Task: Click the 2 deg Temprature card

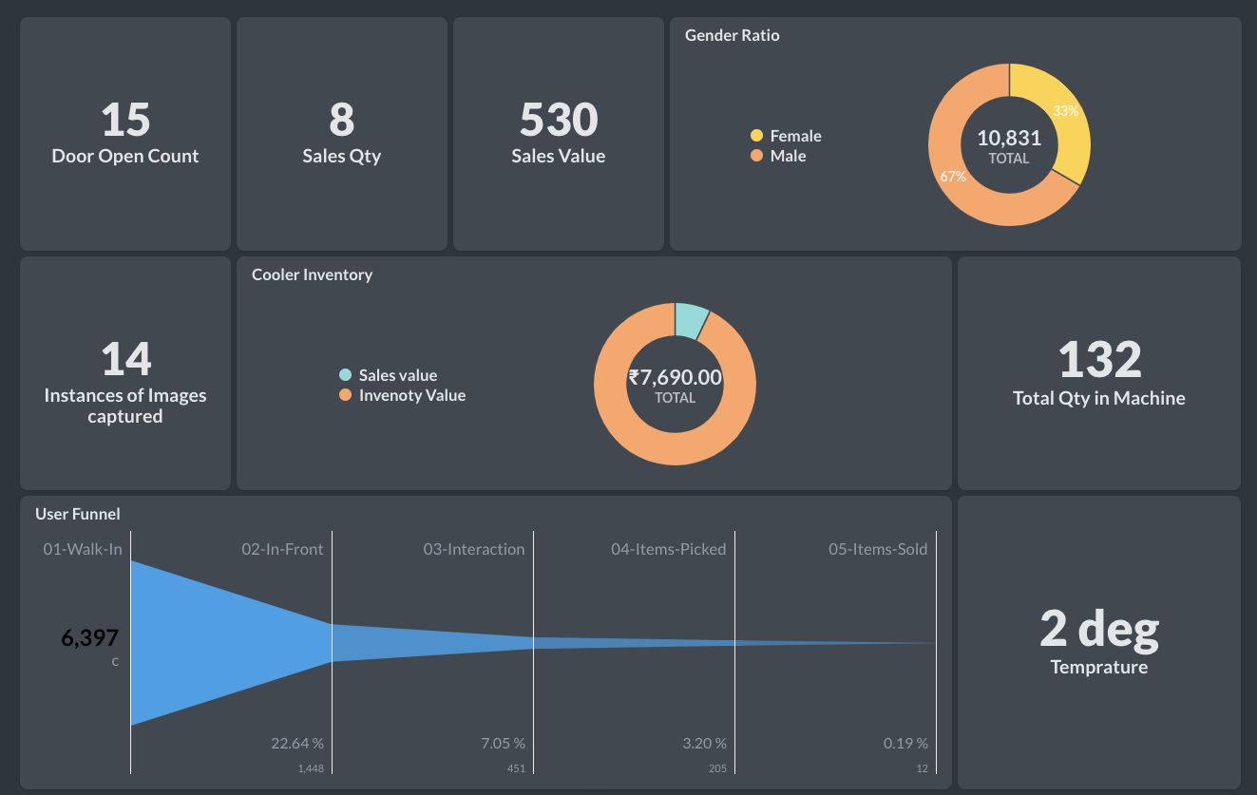Action: 1098,642
